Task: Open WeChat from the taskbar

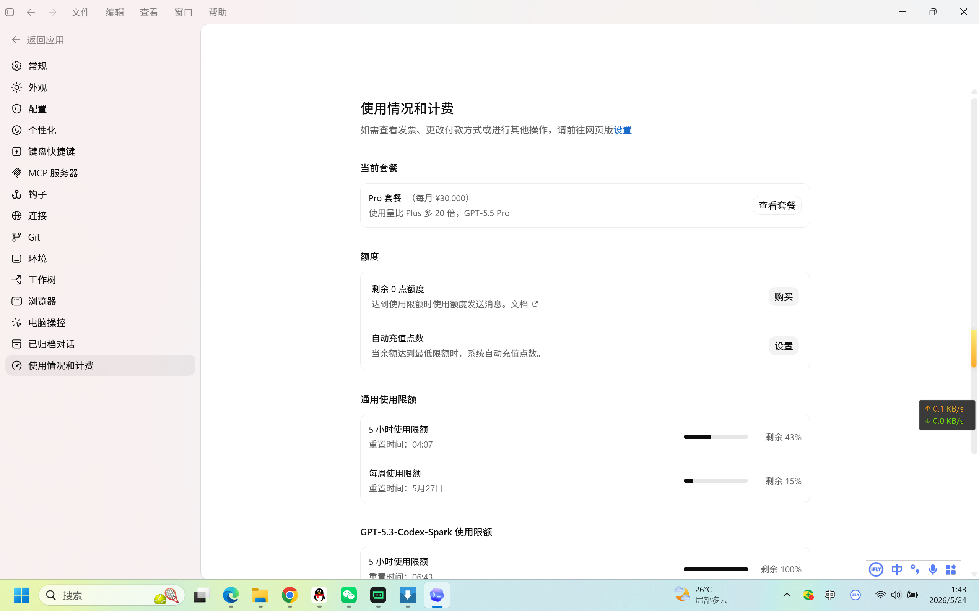Action: pos(349,595)
